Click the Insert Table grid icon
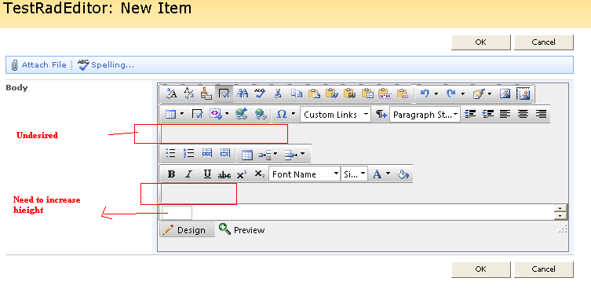 point(171,115)
